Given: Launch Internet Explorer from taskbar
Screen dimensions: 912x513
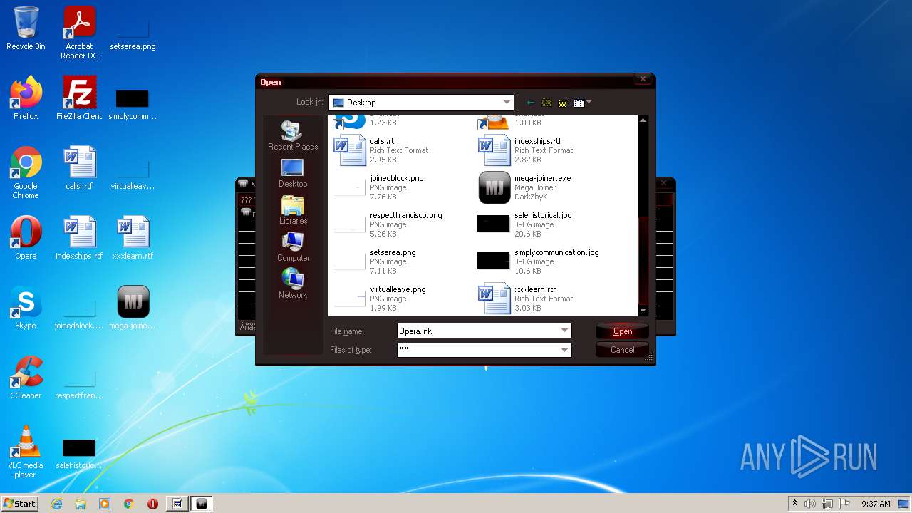Looking at the screenshot, I should [56, 504].
